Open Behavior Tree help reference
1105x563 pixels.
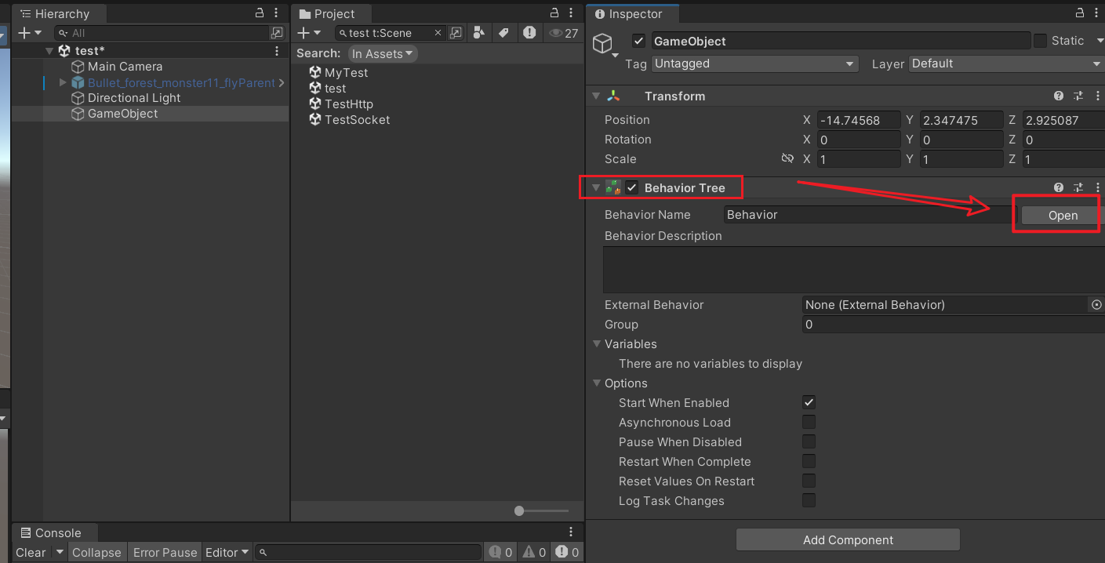[x=1059, y=188]
